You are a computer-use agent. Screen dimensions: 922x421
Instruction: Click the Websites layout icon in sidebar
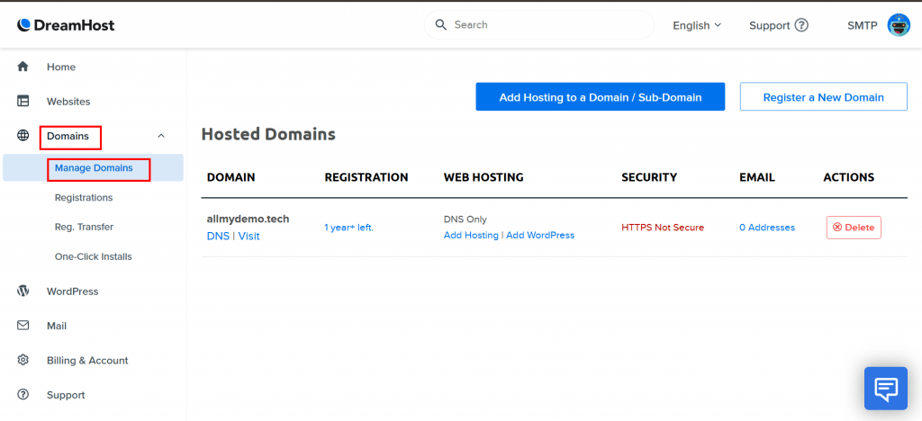[23, 101]
